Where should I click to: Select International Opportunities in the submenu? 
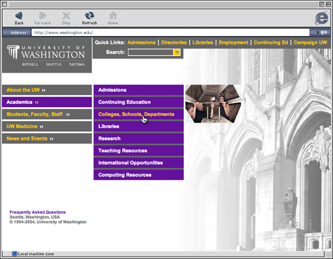coord(139,162)
